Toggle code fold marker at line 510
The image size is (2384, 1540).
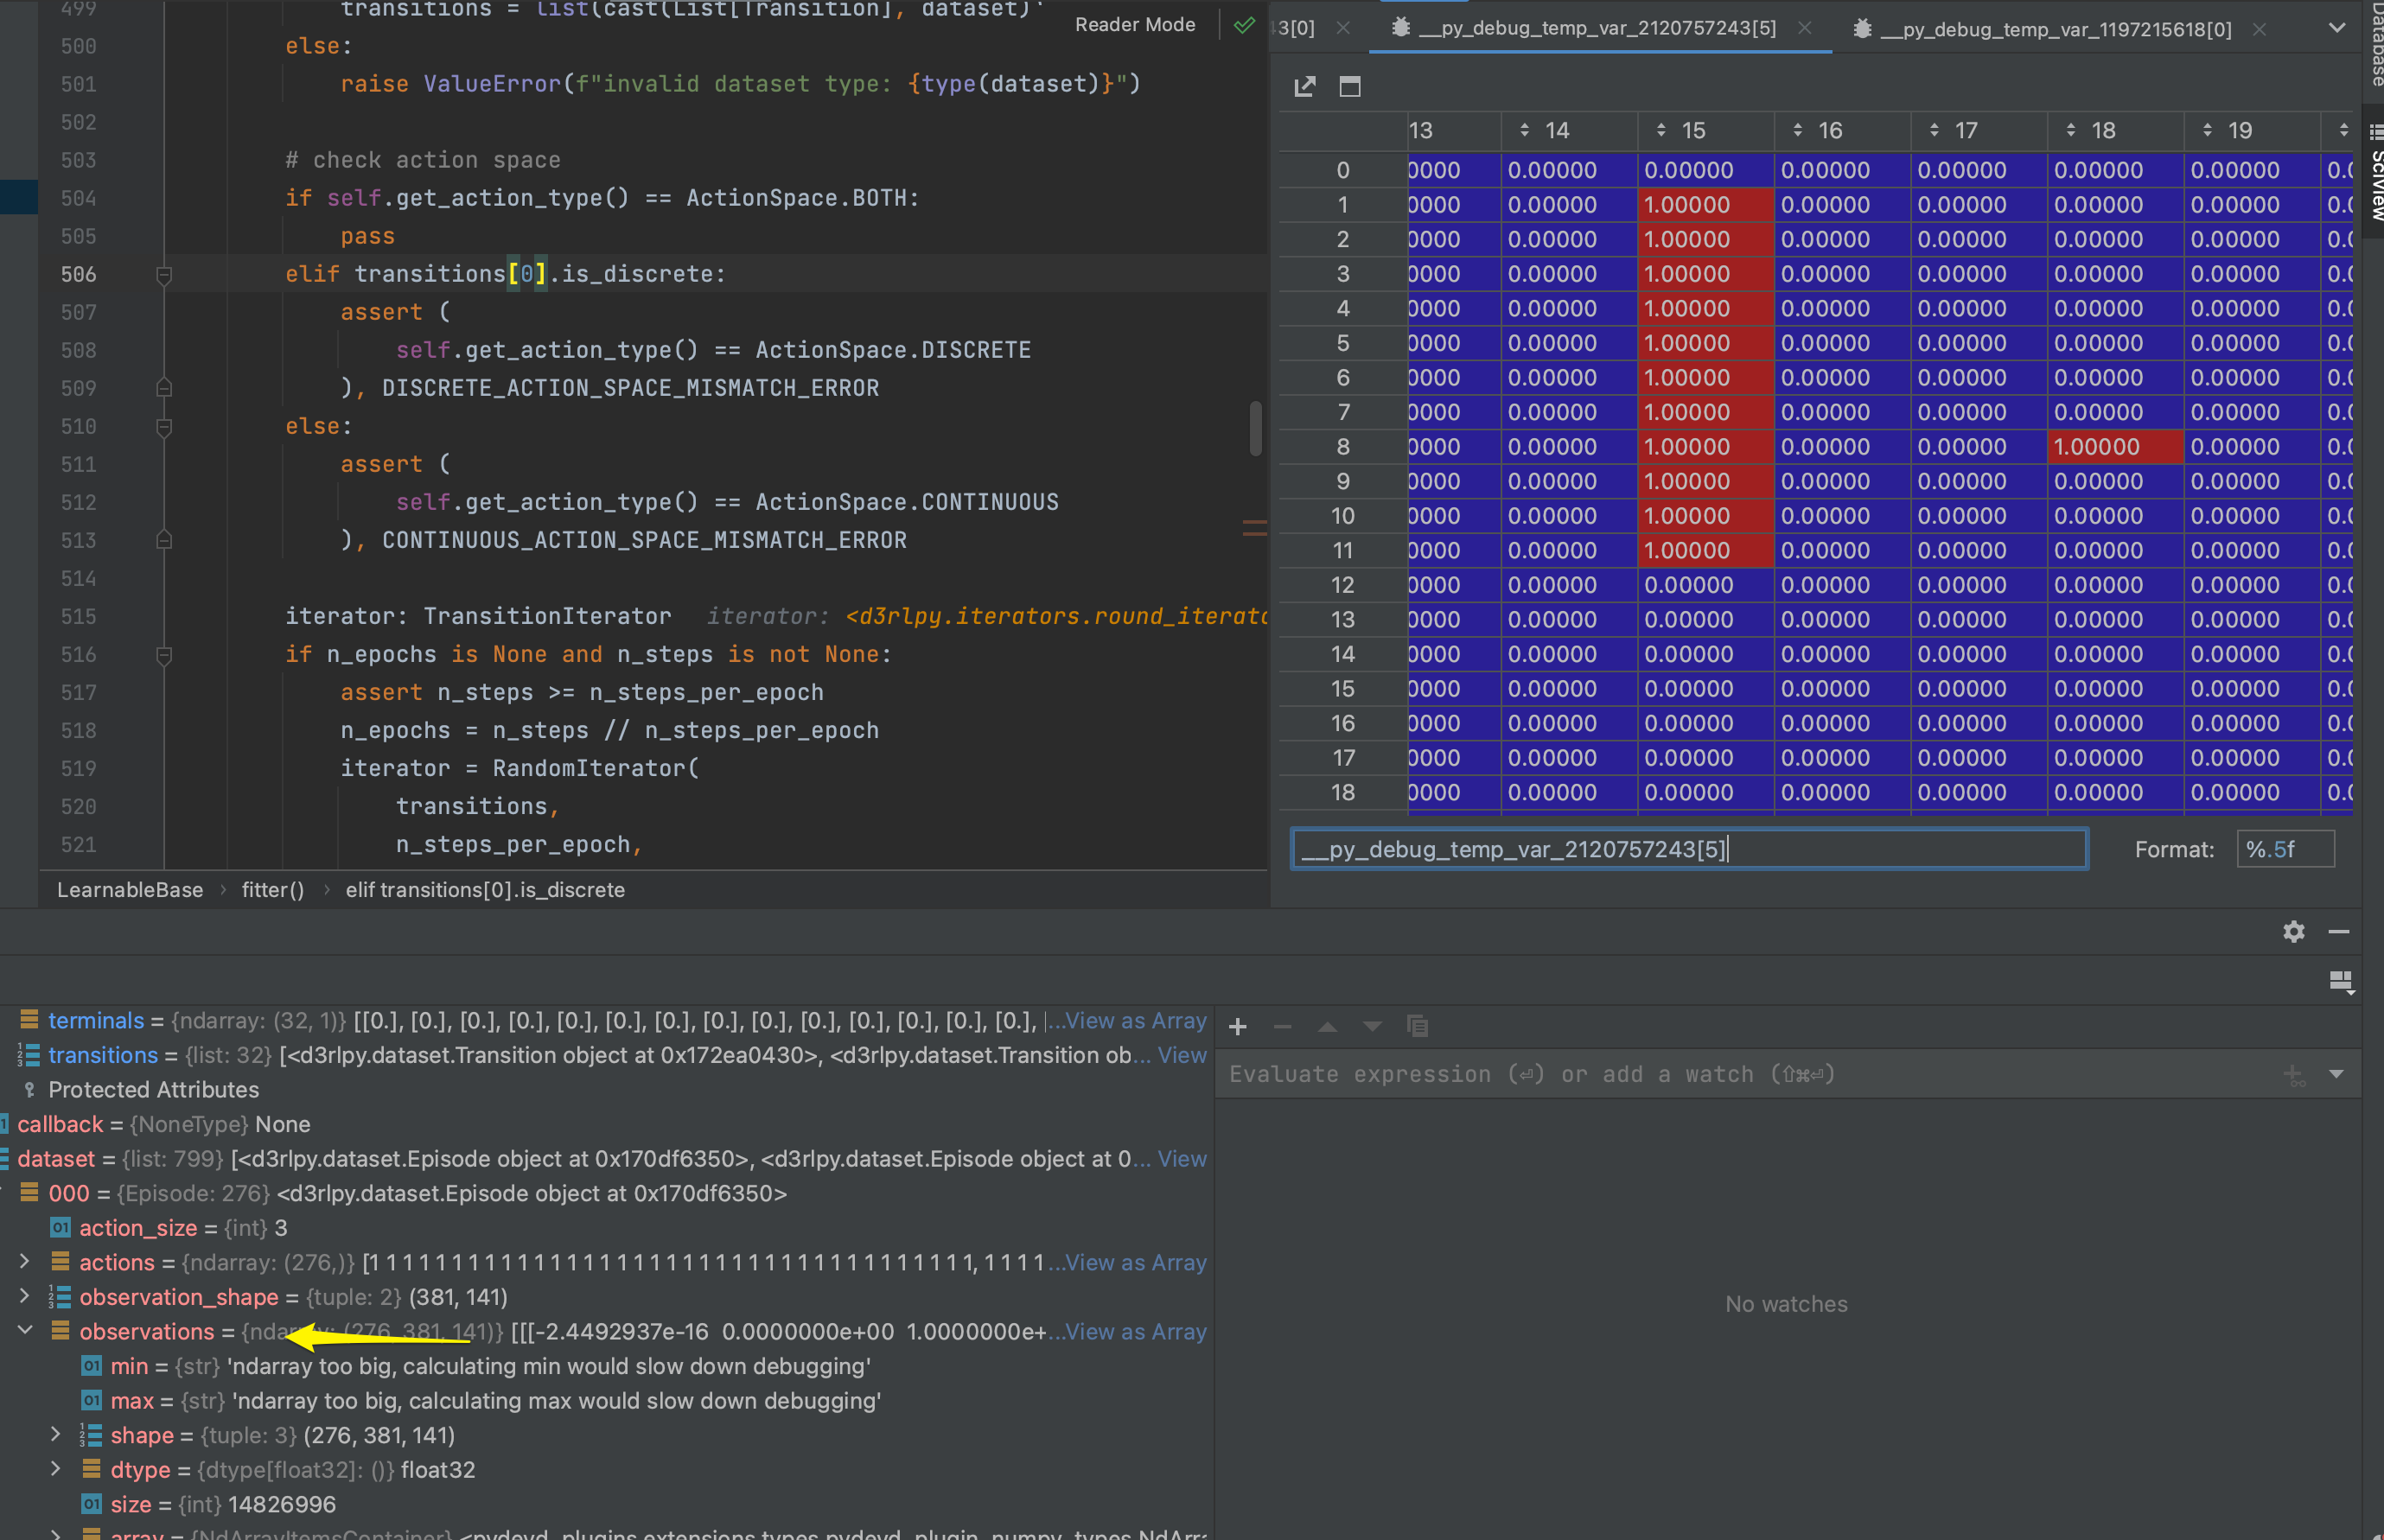(x=164, y=427)
